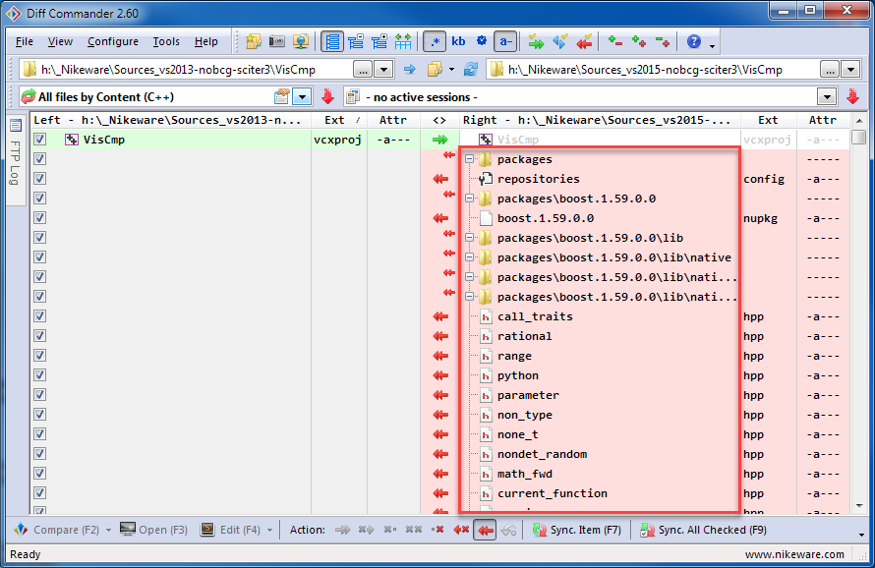
Task: Open the FTP Log side panel
Action: (x=15, y=155)
